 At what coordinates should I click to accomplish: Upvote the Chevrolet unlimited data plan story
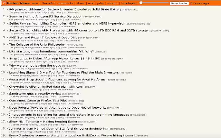8,87
